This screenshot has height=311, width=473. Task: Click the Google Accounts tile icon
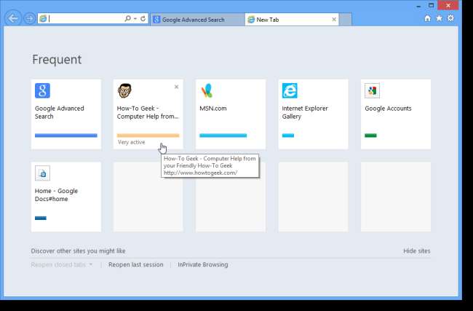click(x=373, y=90)
